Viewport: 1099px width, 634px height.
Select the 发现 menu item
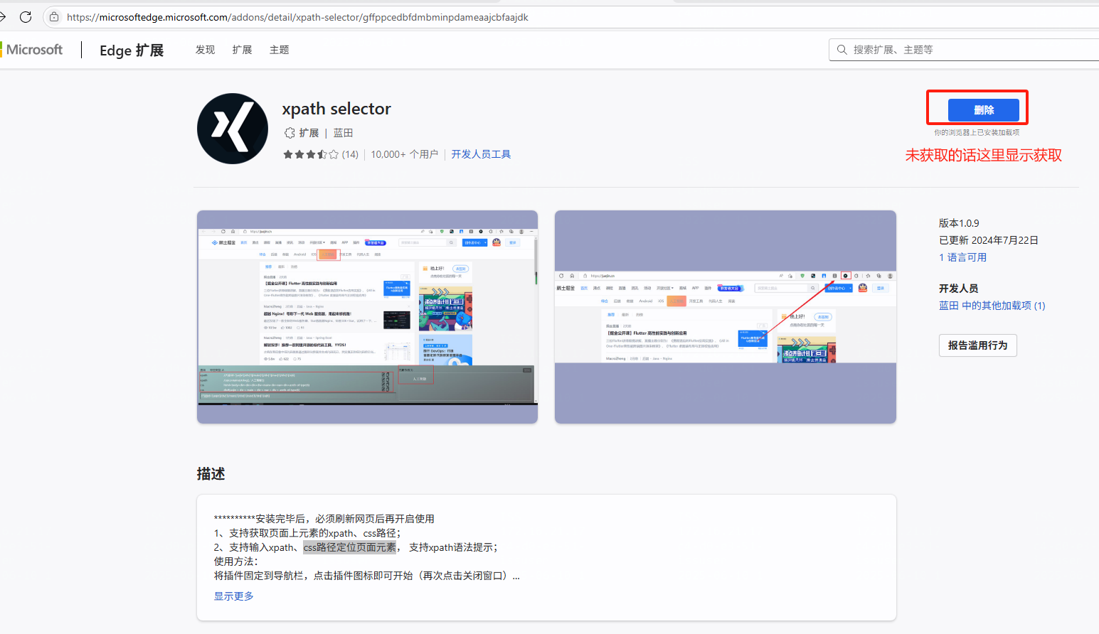(204, 49)
